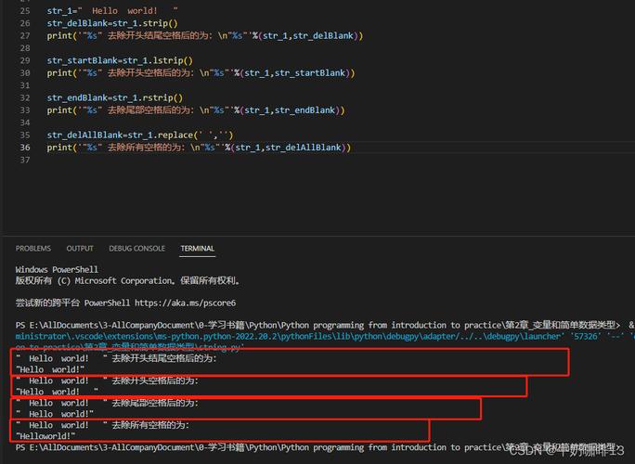
Task: Switch to the PROBLEMS tab
Action: point(33,248)
